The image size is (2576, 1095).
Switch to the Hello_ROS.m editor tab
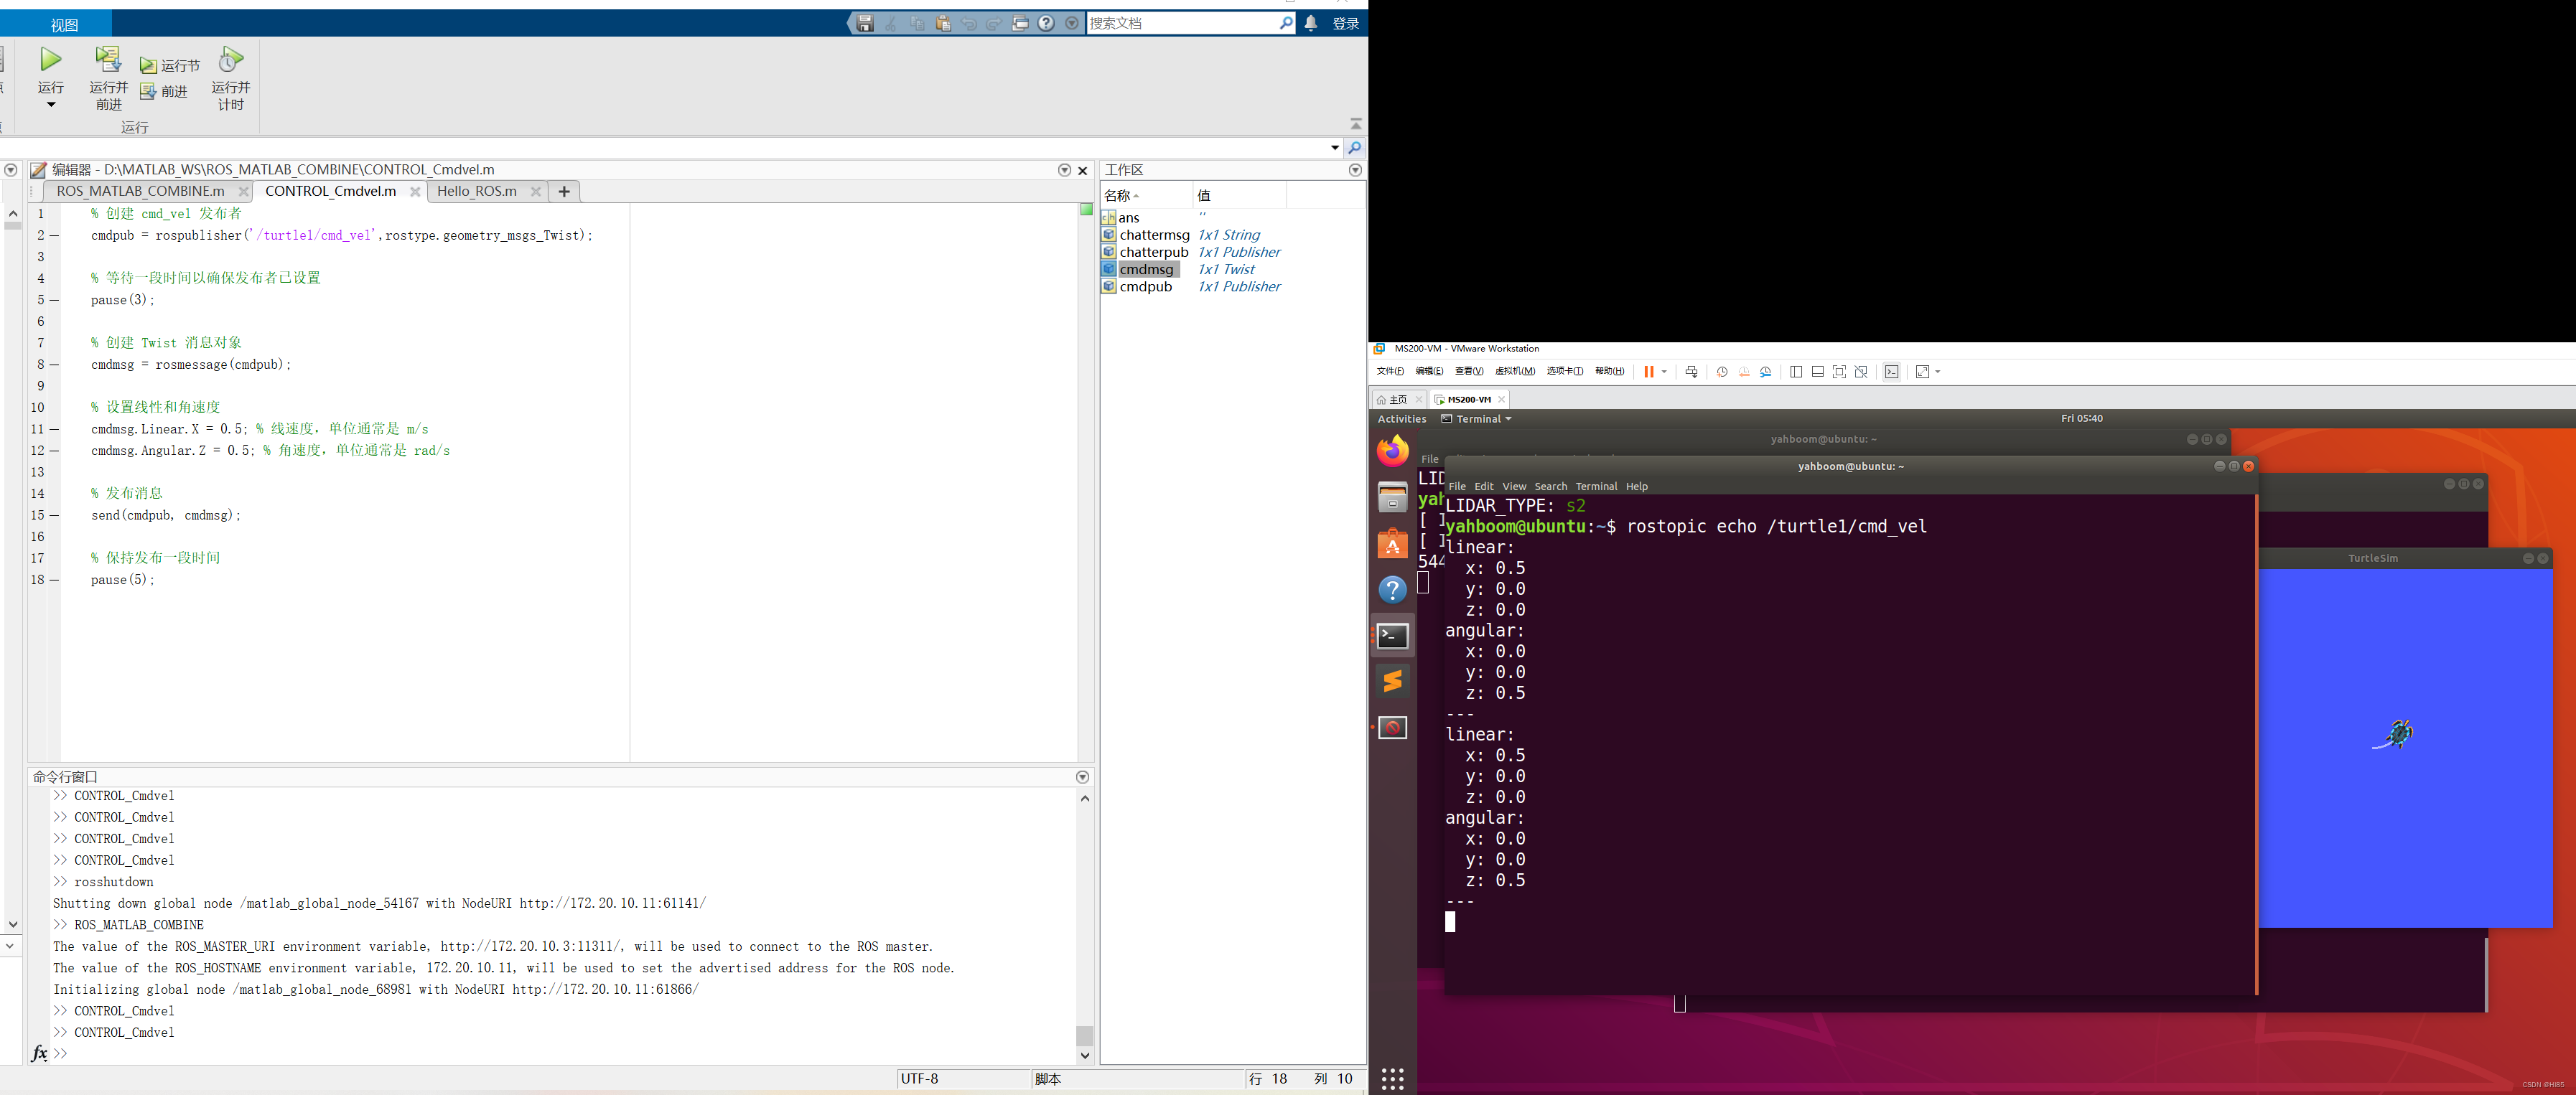pyautogui.click(x=477, y=191)
